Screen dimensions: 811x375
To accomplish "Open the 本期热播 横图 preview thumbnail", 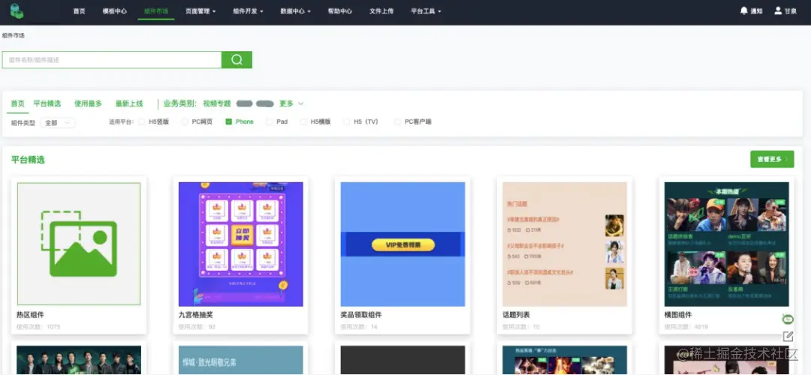I will click(727, 244).
